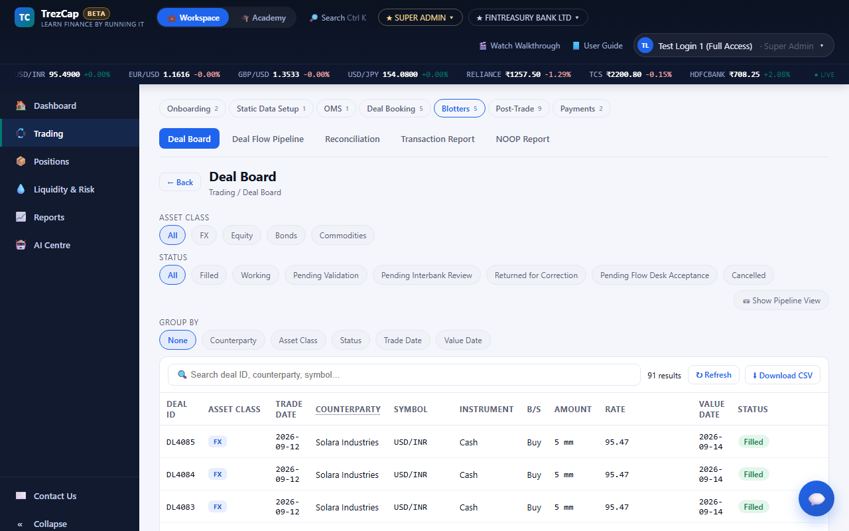Filter asset class to FX
849x531 pixels.
tap(204, 236)
